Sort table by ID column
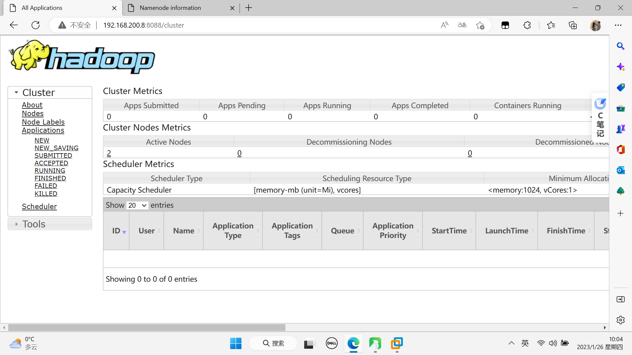The image size is (632, 355). (x=116, y=231)
